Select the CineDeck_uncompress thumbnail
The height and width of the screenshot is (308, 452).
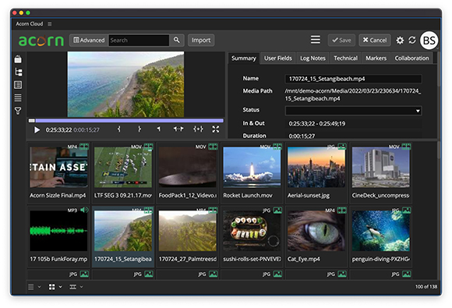(x=380, y=168)
